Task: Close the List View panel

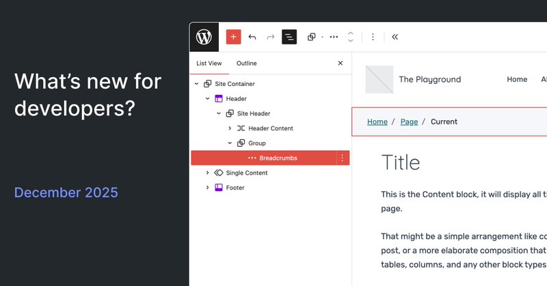Action: click(341, 63)
